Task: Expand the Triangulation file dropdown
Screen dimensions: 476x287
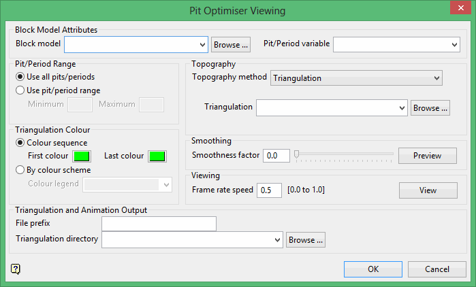Action: tap(402, 107)
